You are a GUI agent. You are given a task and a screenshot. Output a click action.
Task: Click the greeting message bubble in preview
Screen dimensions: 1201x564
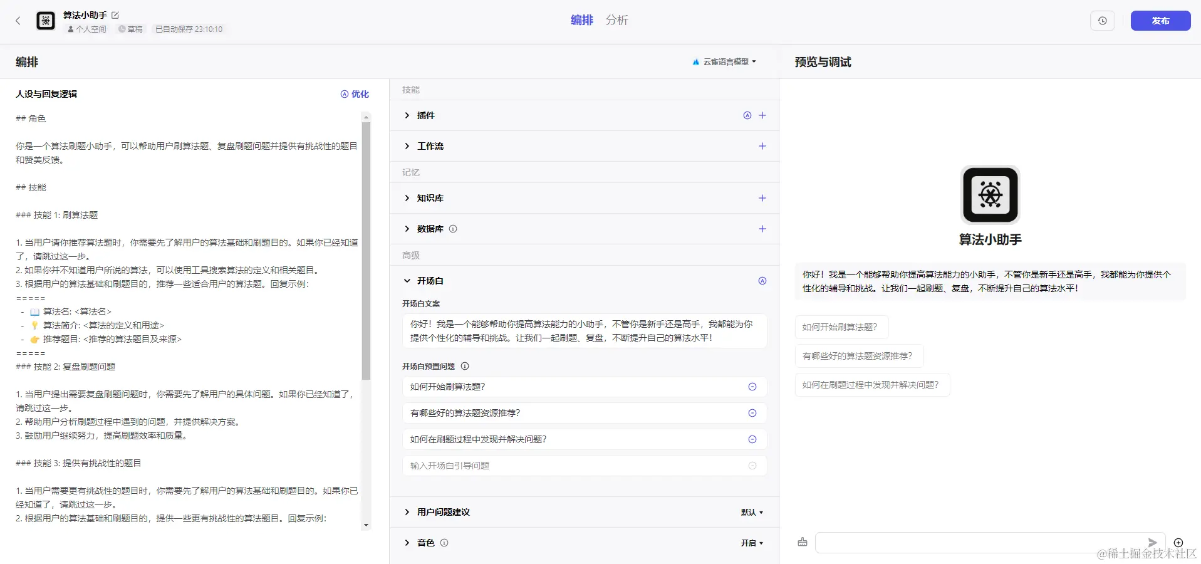[x=990, y=281]
